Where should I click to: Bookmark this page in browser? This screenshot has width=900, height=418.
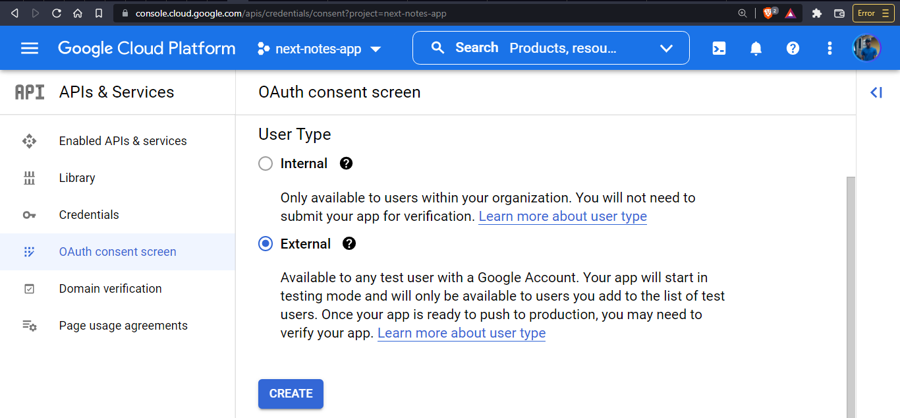pyautogui.click(x=99, y=13)
